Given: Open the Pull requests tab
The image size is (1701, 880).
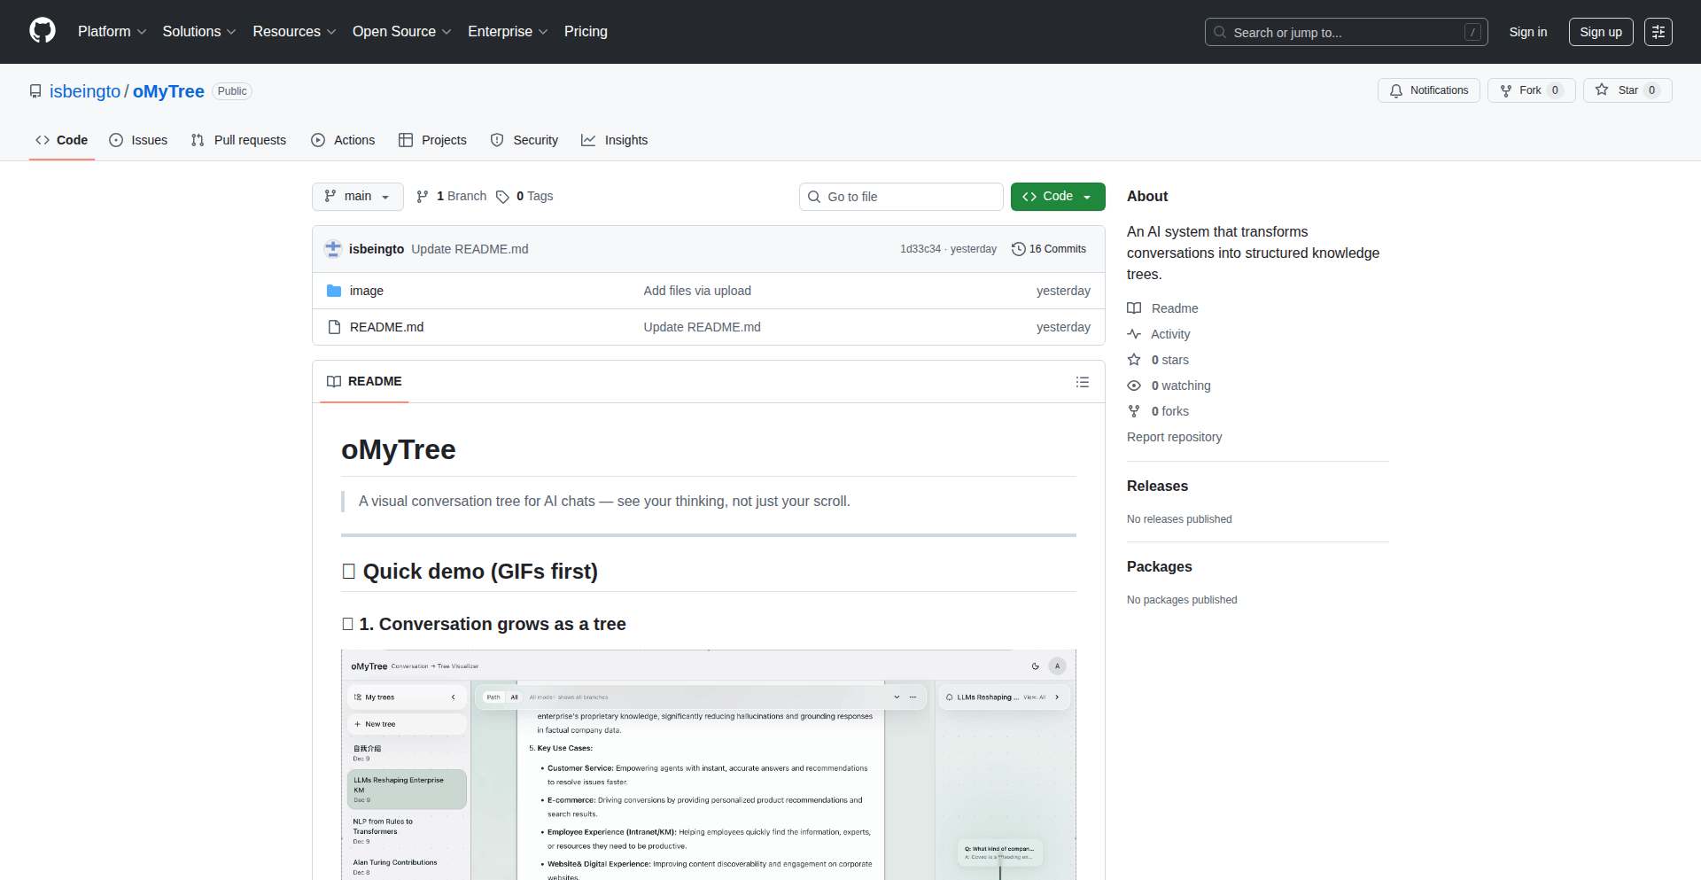Looking at the screenshot, I should (238, 140).
